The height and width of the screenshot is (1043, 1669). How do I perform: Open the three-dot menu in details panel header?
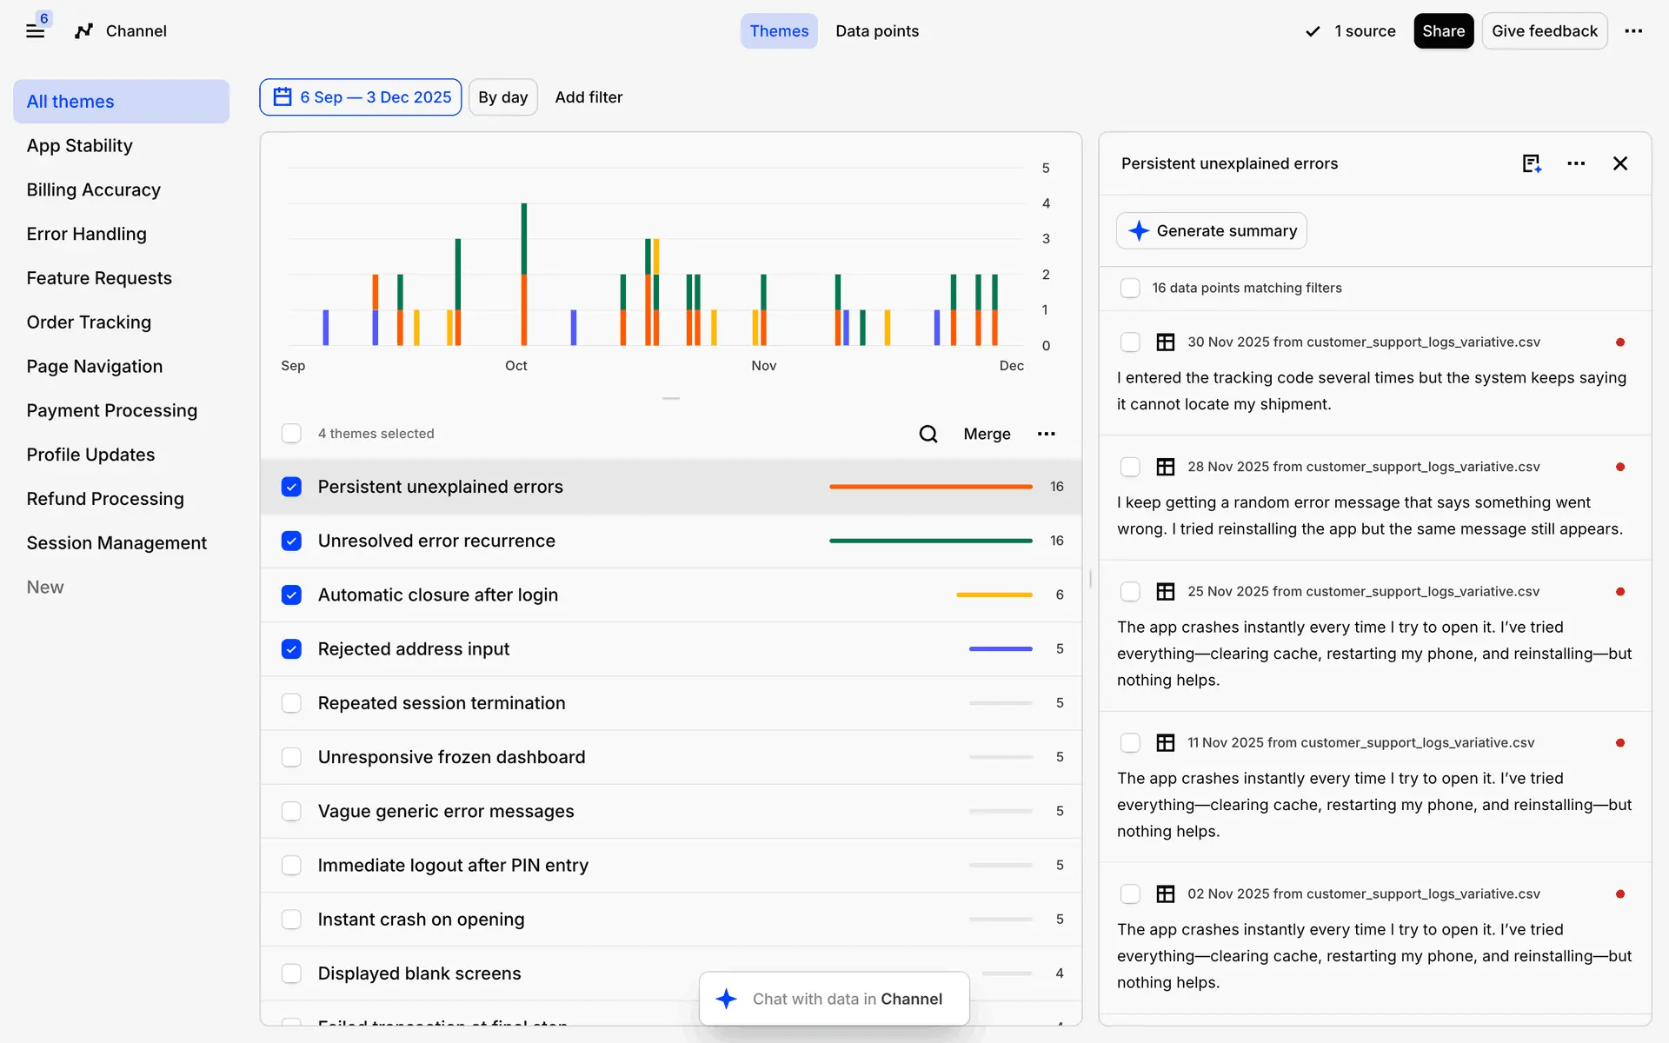pyautogui.click(x=1576, y=163)
